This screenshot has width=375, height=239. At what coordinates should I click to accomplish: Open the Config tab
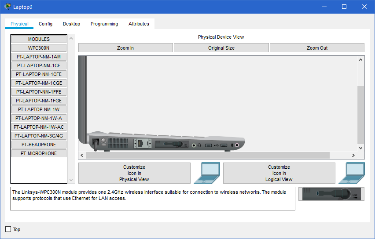coord(45,24)
